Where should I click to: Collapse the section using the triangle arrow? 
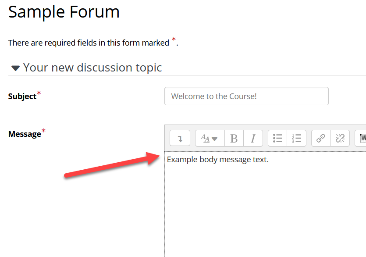point(16,68)
